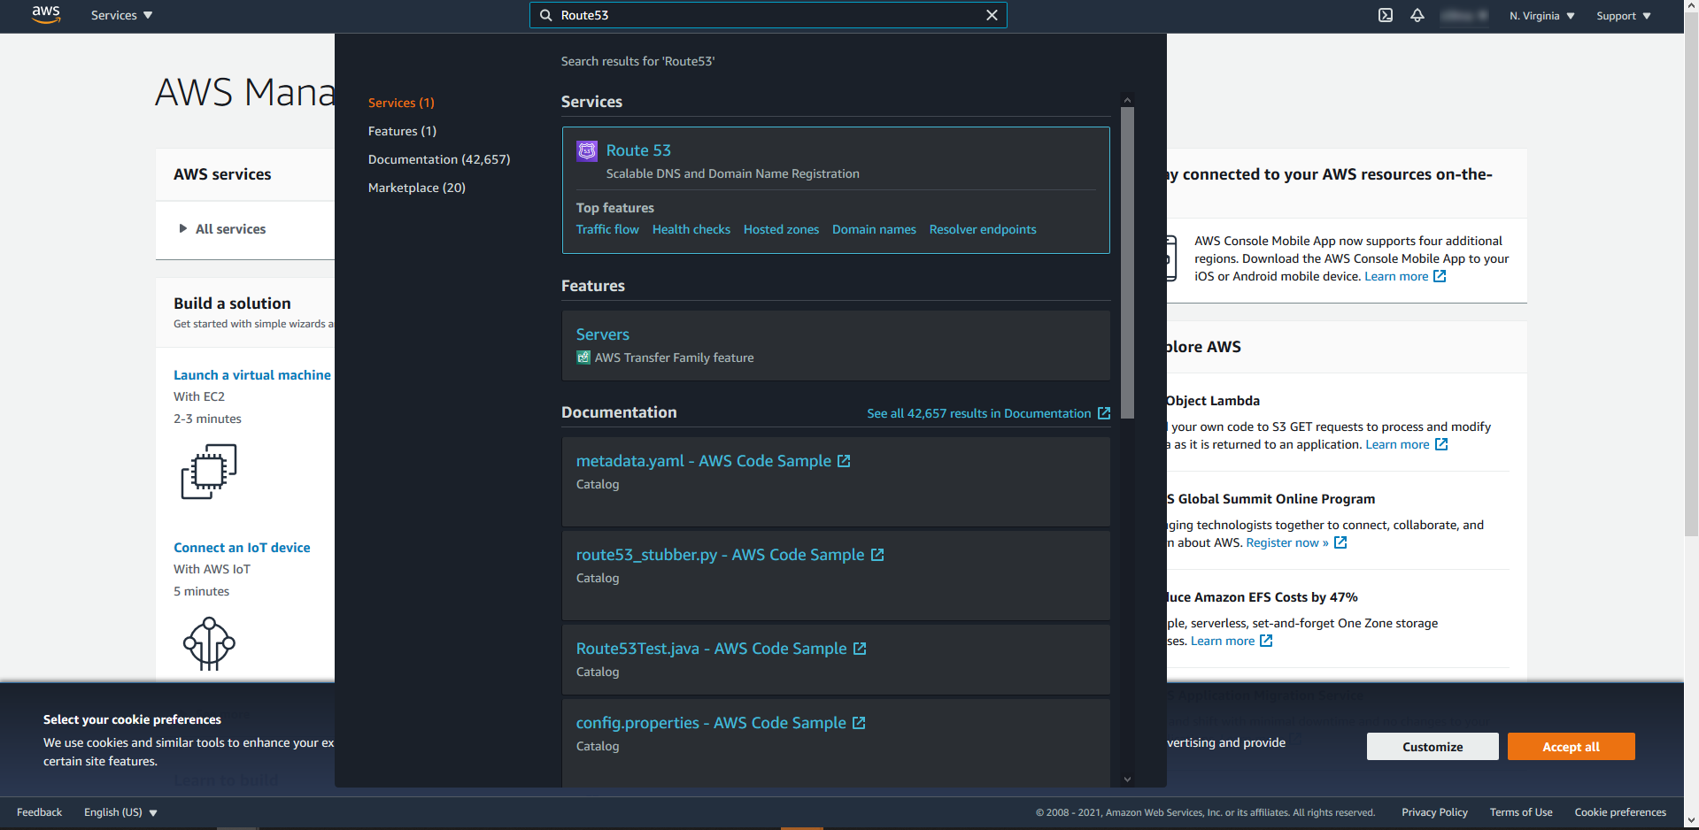Open metadata.yaml AWS Code Sample
The width and height of the screenshot is (1699, 830).
[x=704, y=461]
